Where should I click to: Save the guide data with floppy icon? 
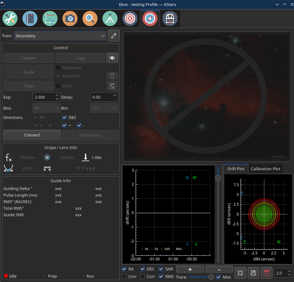click(253, 273)
